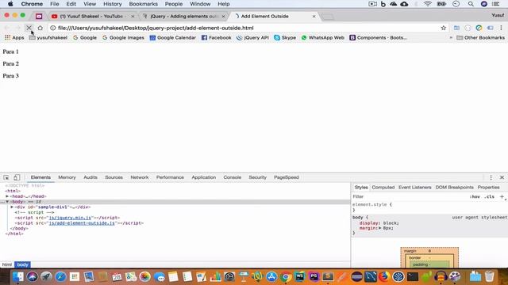Select the html breadcrumb at the bottom
Image resolution: width=508 pixels, height=285 pixels.
coord(7,264)
